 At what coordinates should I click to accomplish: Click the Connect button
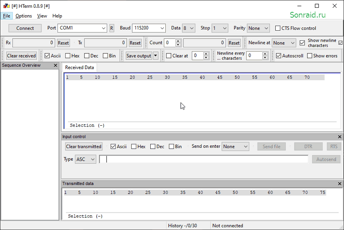(x=25, y=28)
